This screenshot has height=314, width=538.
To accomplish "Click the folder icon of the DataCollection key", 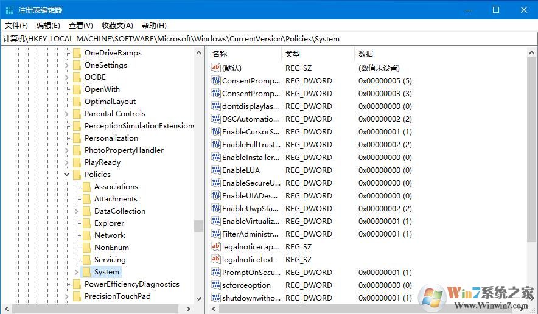I will coord(87,211).
